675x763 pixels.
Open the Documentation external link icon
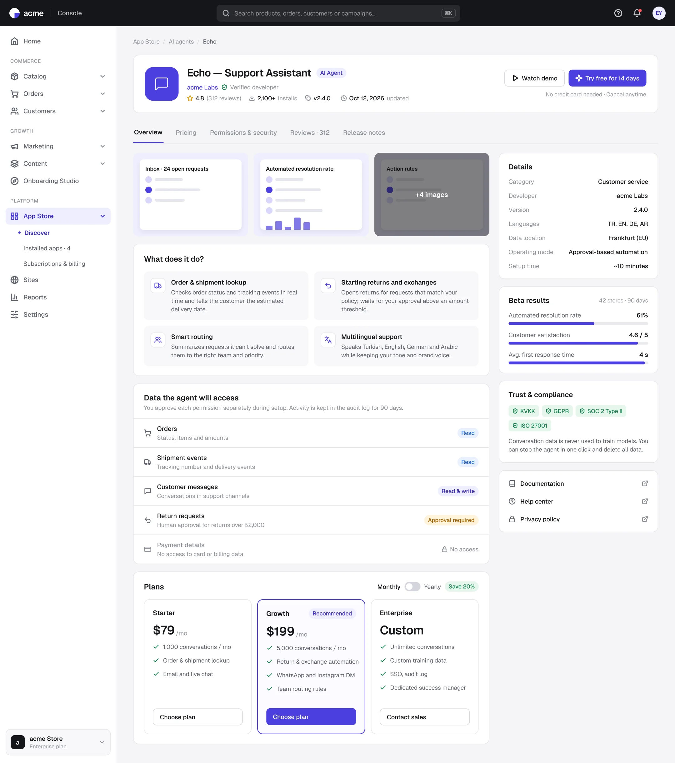point(644,484)
